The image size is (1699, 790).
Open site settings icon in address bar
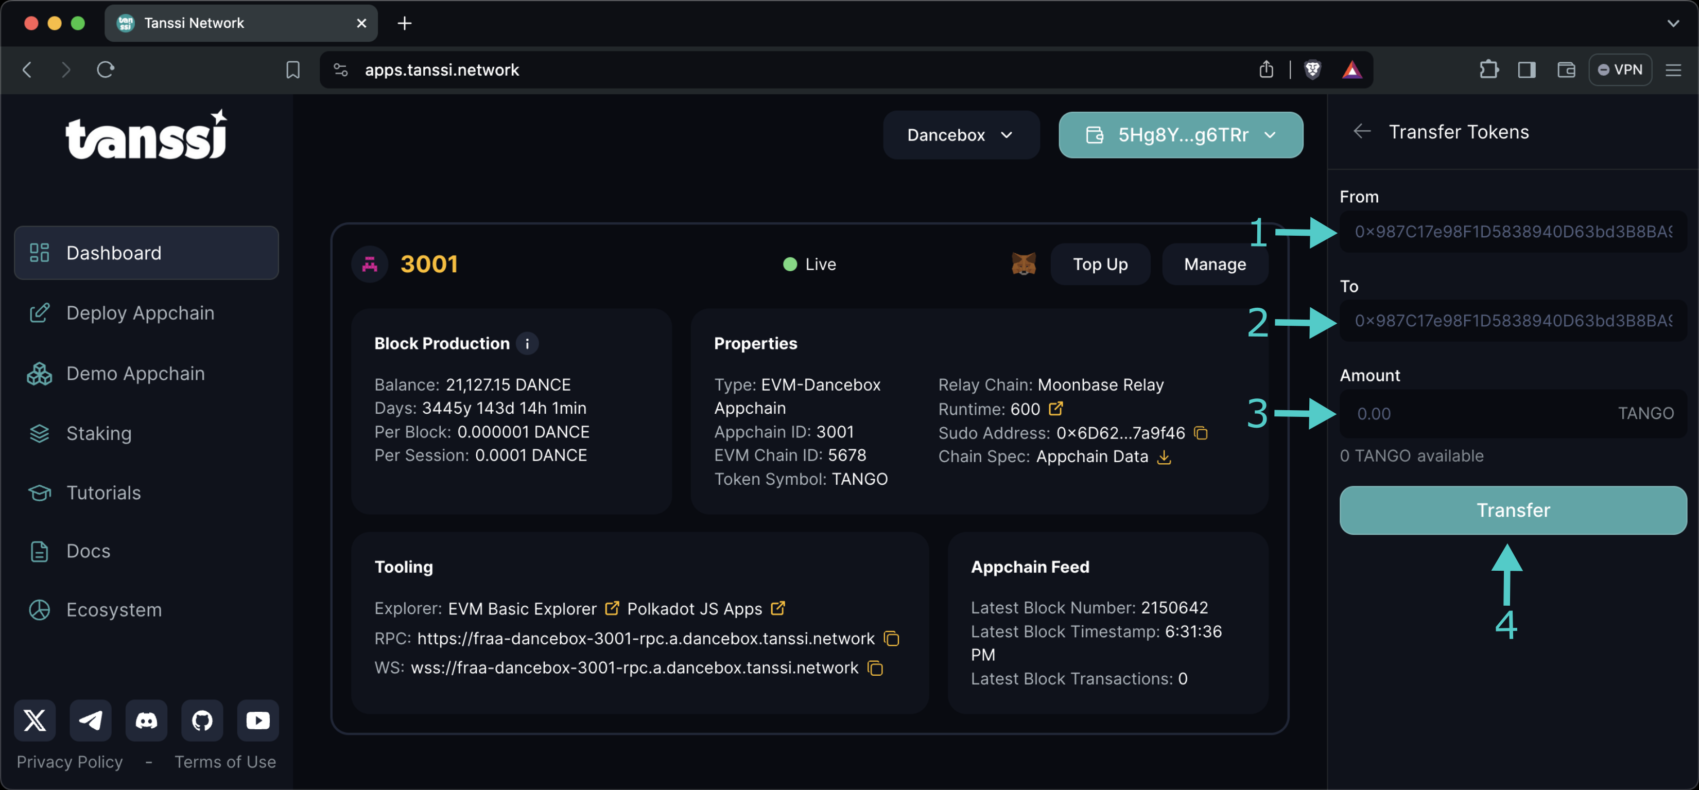click(x=341, y=70)
